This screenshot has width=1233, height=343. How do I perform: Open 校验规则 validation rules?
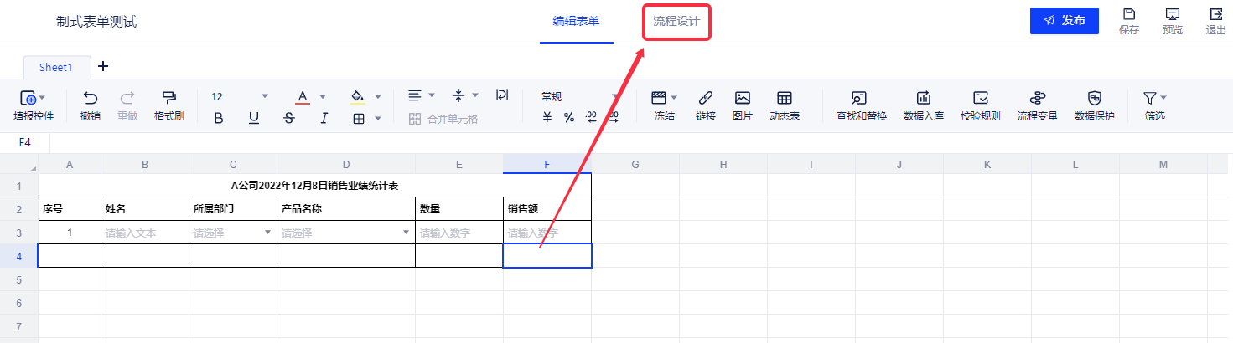980,105
